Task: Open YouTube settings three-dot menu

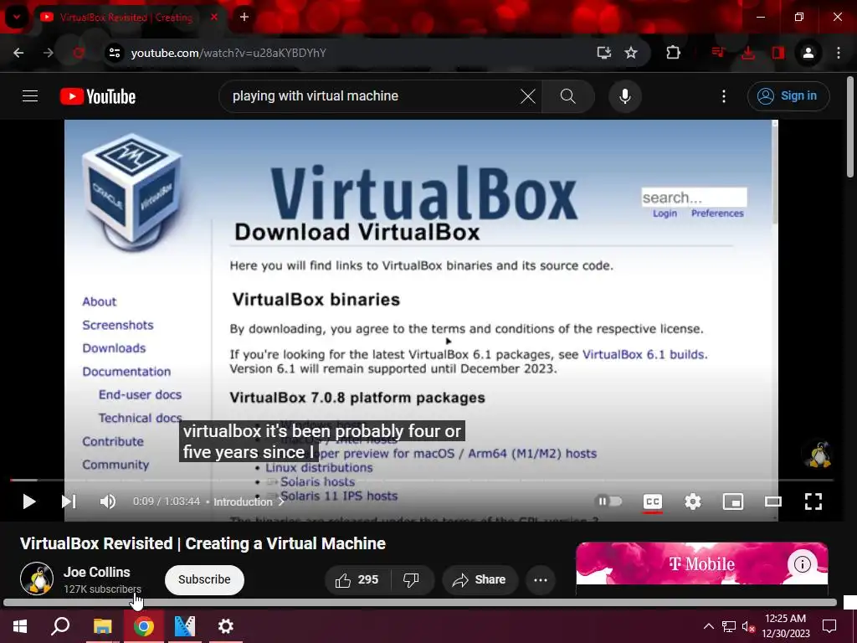Action: pos(724,96)
